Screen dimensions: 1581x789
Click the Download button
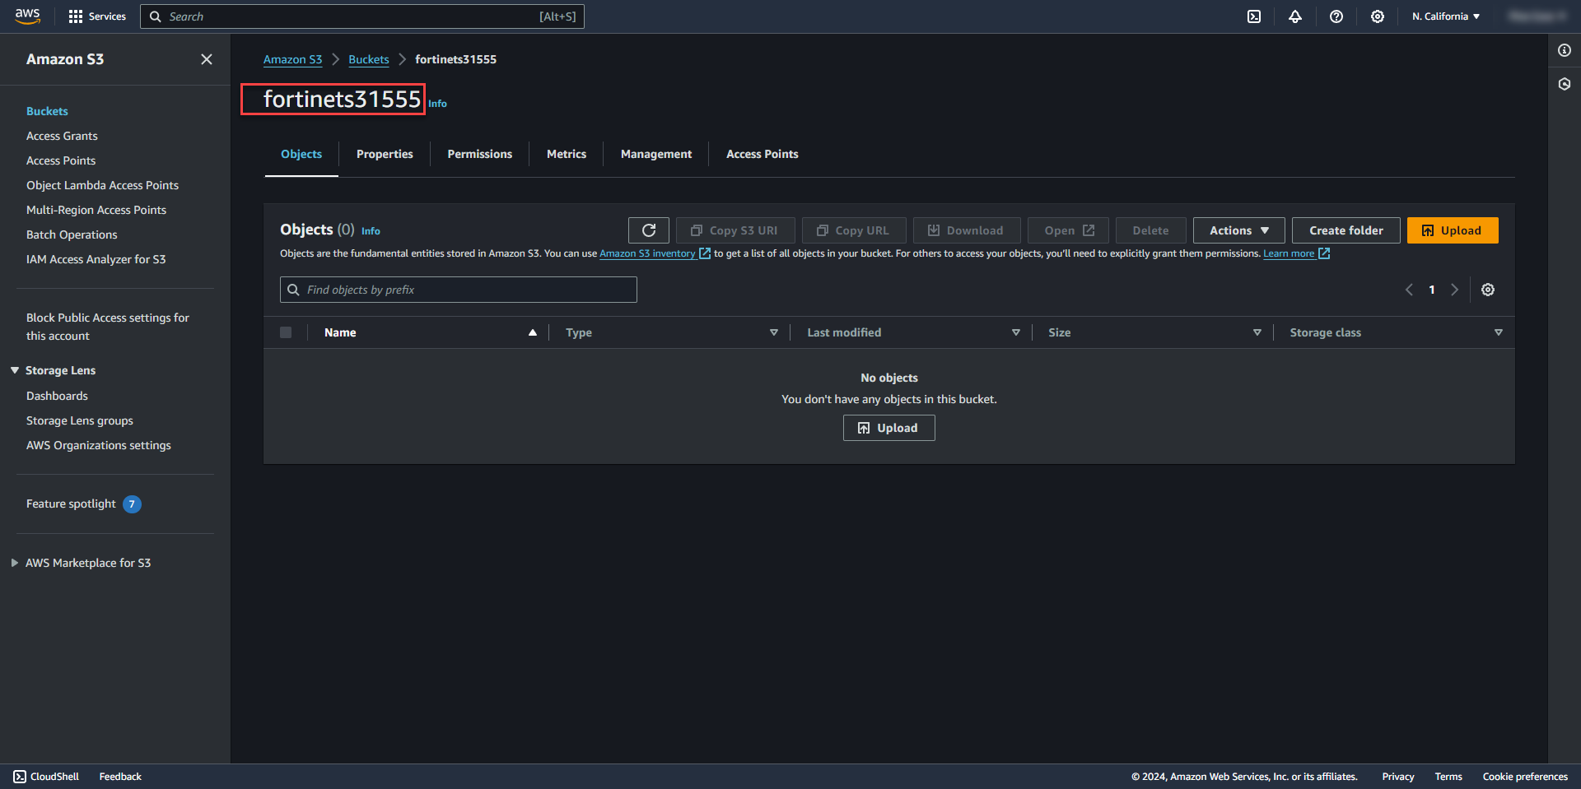click(967, 230)
